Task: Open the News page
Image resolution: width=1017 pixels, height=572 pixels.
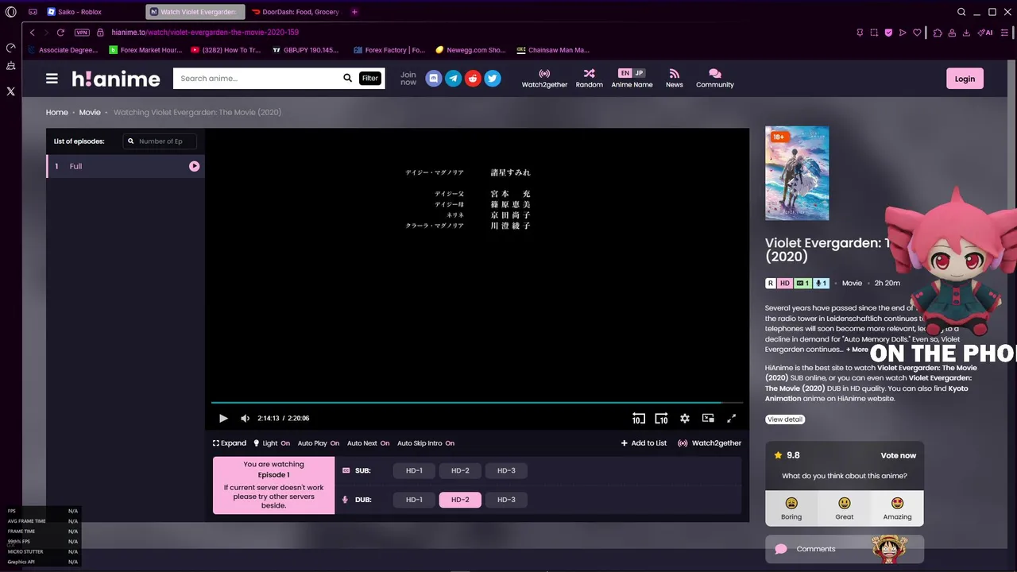Action: pos(674,79)
